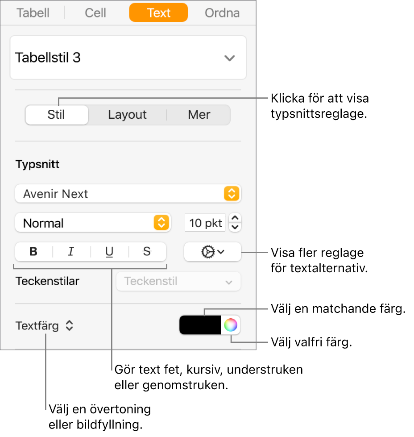Switch to the Mer segment
Image resolution: width=414 pixels, height=437 pixels.
click(x=199, y=115)
